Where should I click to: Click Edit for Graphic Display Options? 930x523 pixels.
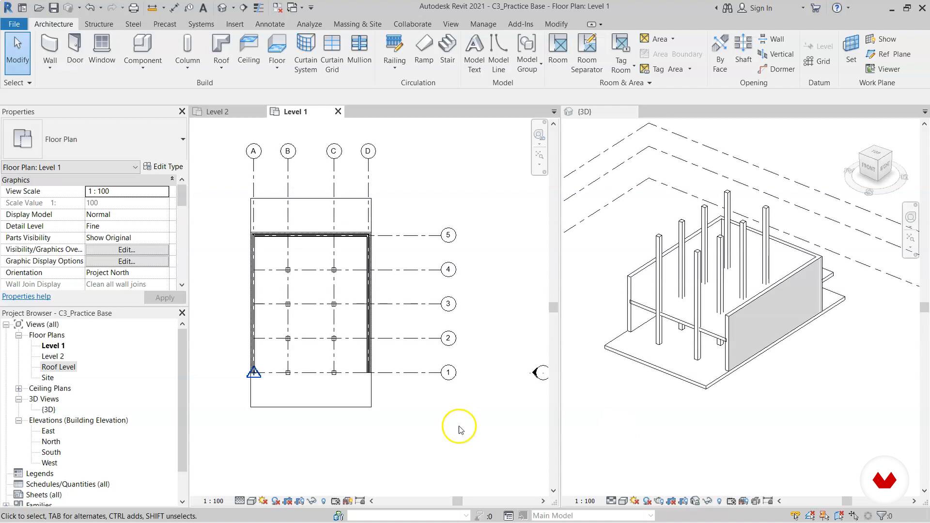pos(127,261)
